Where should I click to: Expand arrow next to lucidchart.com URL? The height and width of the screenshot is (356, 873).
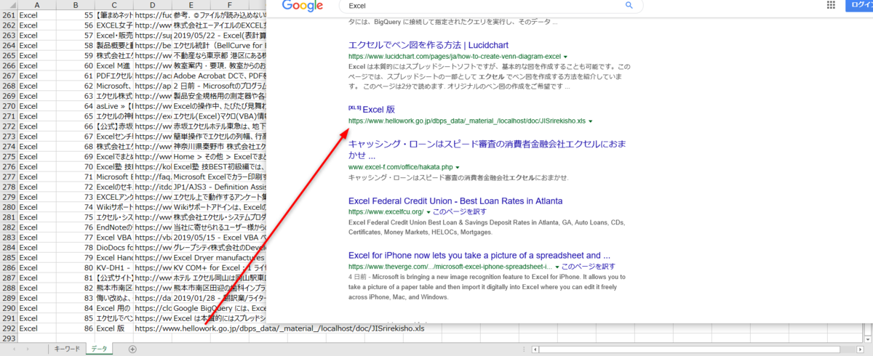click(x=566, y=56)
